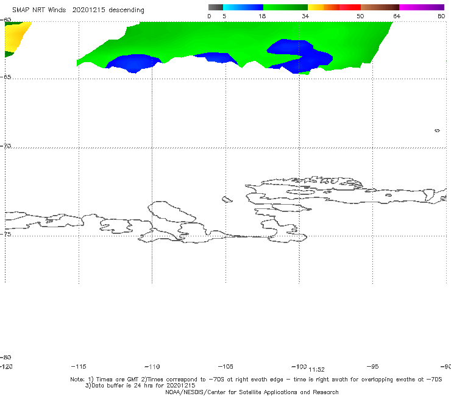Select the brown 50-64 colorbar segment
The height and width of the screenshot is (396, 451).
click(x=380, y=7)
